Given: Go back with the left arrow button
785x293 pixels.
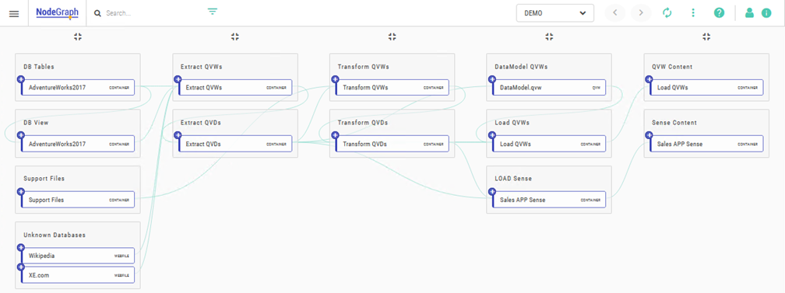Looking at the screenshot, I should point(614,13).
